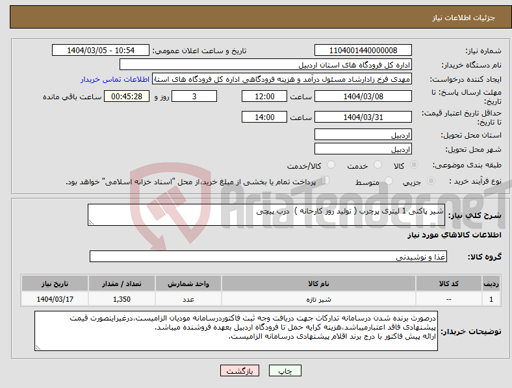
Task: Click the 1,350 quantity cell
Action: tap(122, 299)
